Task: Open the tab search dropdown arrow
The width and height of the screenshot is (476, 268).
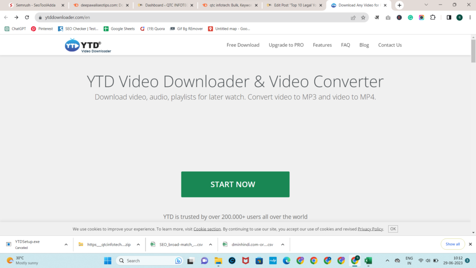Action: coord(426,5)
